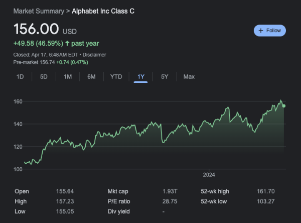The height and width of the screenshot is (223, 301).
Task: Click the 156.00 price value
Action: coord(36,29)
